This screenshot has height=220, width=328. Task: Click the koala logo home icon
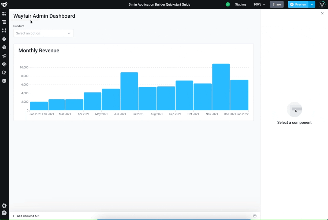pyautogui.click(x=4, y=5)
